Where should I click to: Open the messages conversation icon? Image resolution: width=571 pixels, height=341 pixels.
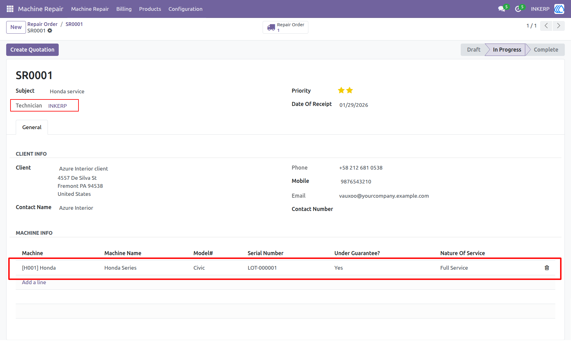click(x=501, y=9)
